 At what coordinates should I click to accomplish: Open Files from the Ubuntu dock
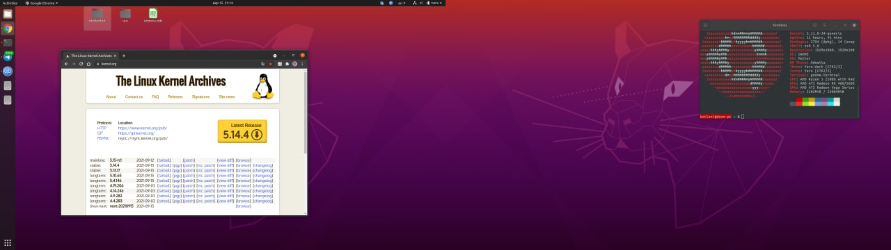8,14
